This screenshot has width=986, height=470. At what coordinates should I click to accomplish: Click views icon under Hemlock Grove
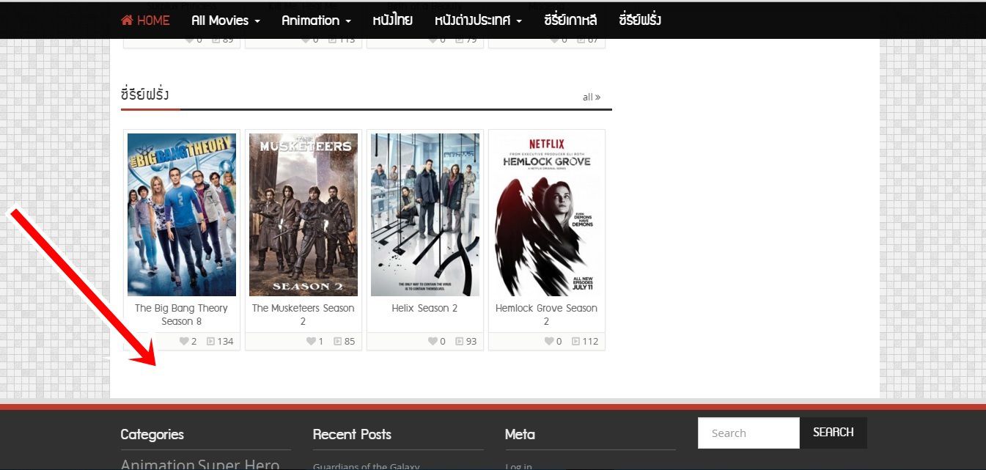pyautogui.click(x=576, y=341)
